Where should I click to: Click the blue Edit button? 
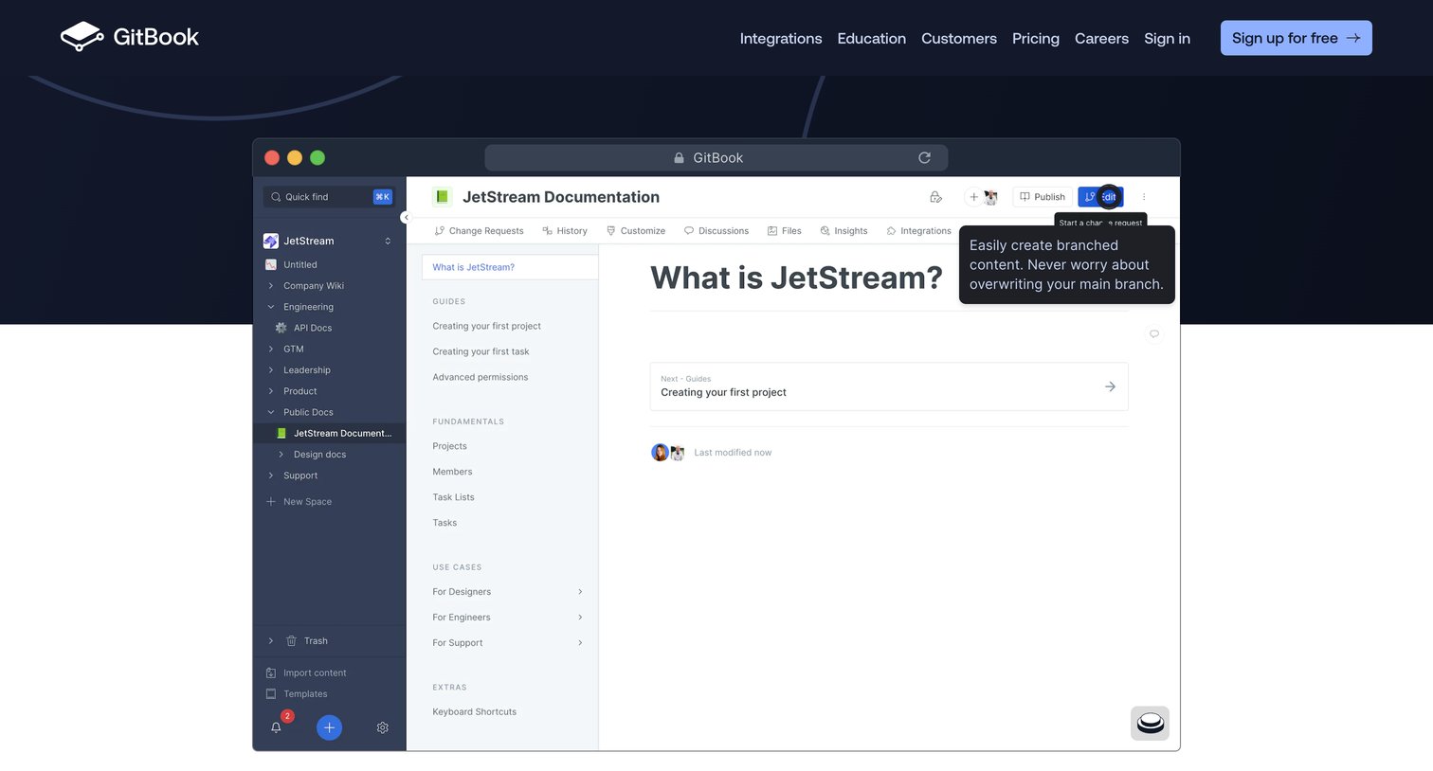point(1100,197)
